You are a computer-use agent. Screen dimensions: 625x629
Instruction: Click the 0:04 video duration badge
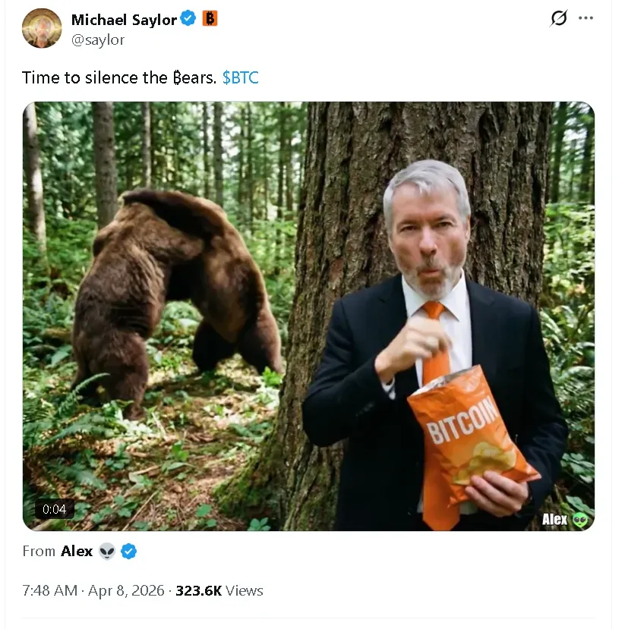coord(54,509)
